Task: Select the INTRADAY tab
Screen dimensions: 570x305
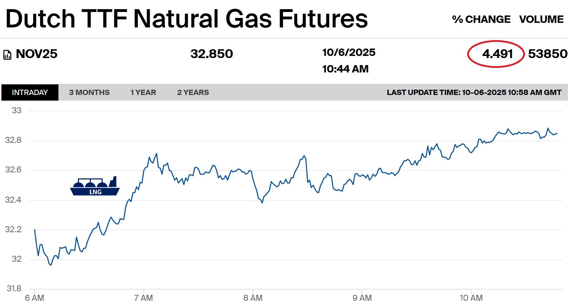Action: point(30,93)
